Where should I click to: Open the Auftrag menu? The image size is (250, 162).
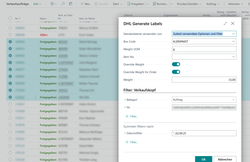(213, 4)
